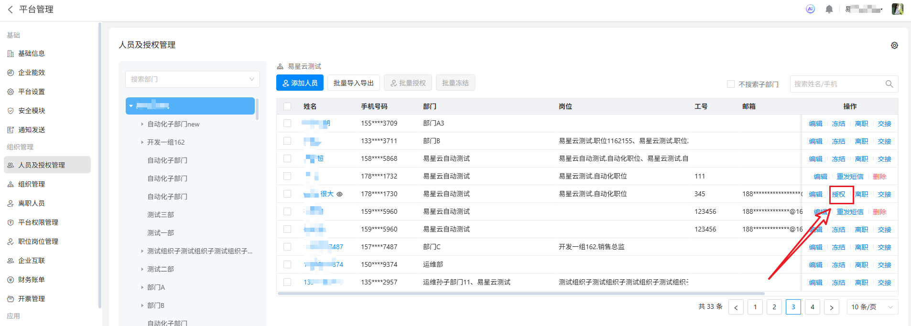Screen dimensions: 911x326
Task: Open 组织管理 in the sidebar
Action: point(32,184)
